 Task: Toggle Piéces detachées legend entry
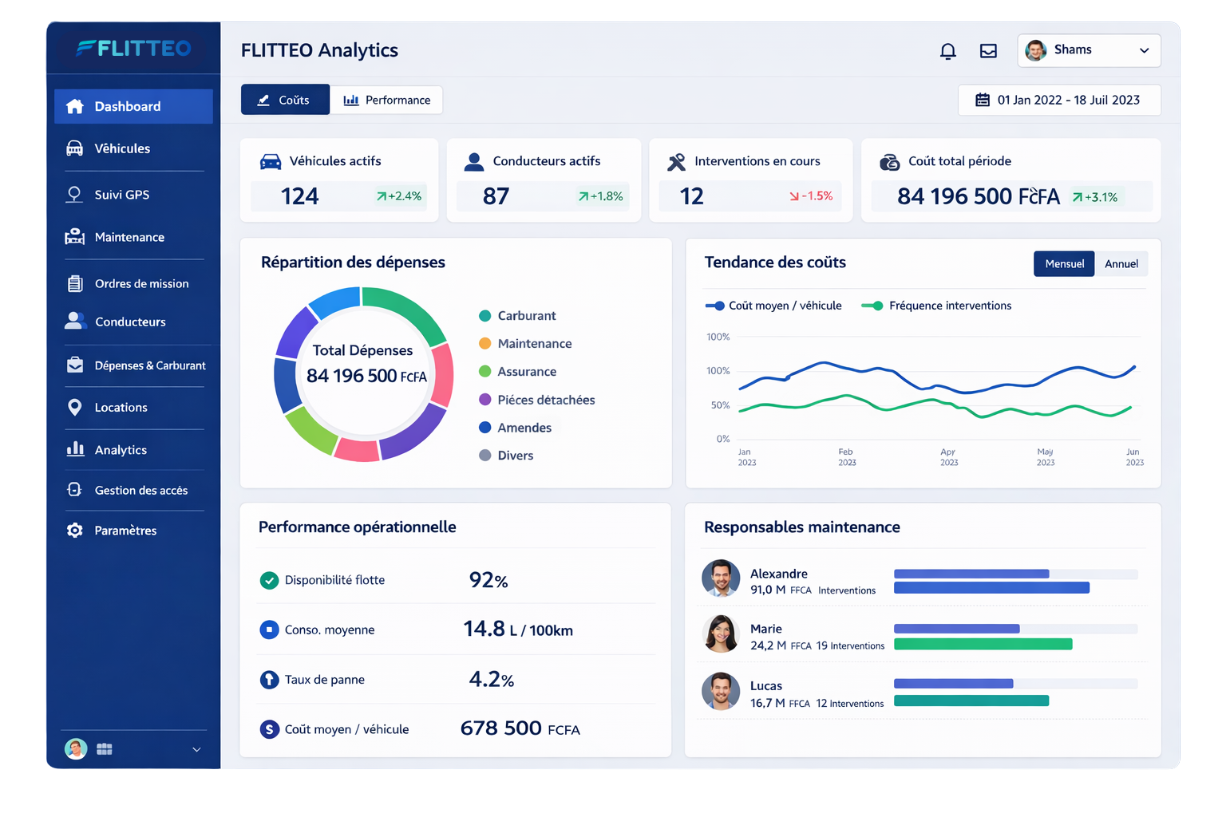tap(536, 400)
